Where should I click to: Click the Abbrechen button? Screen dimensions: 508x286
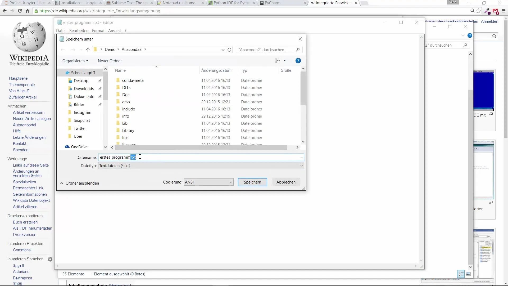click(286, 182)
